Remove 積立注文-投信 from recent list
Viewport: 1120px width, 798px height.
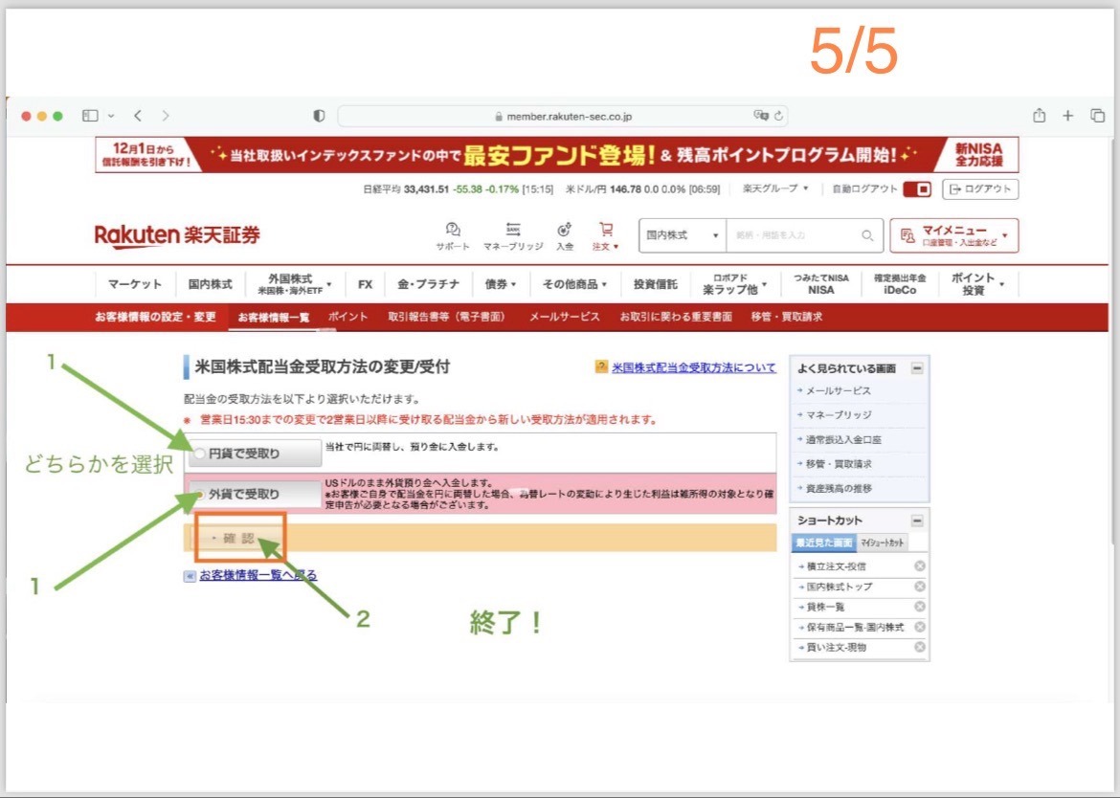click(920, 566)
